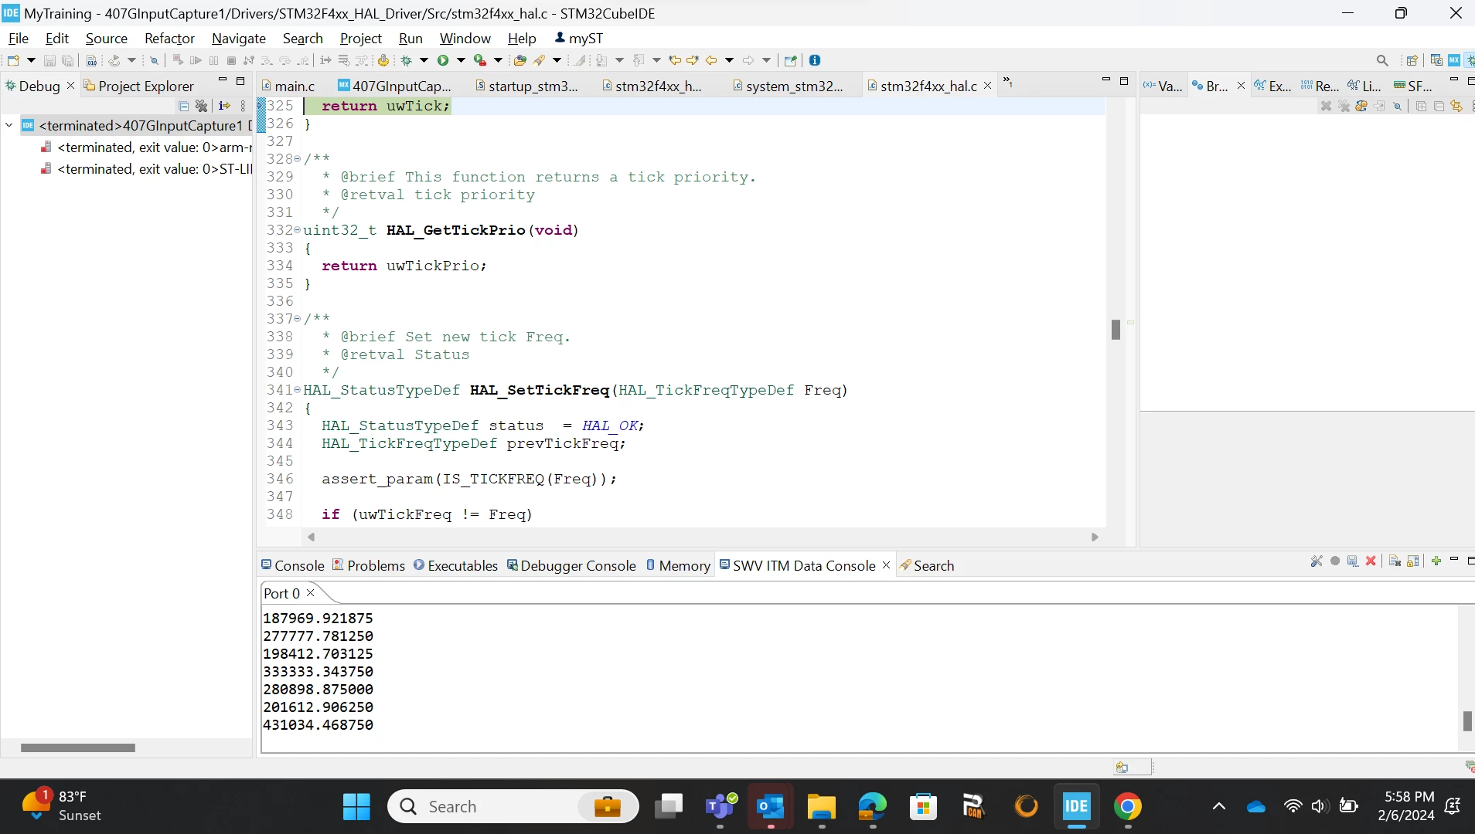Click the Information Center icon
Image resolution: width=1475 pixels, height=834 pixels.
(815, 60)
